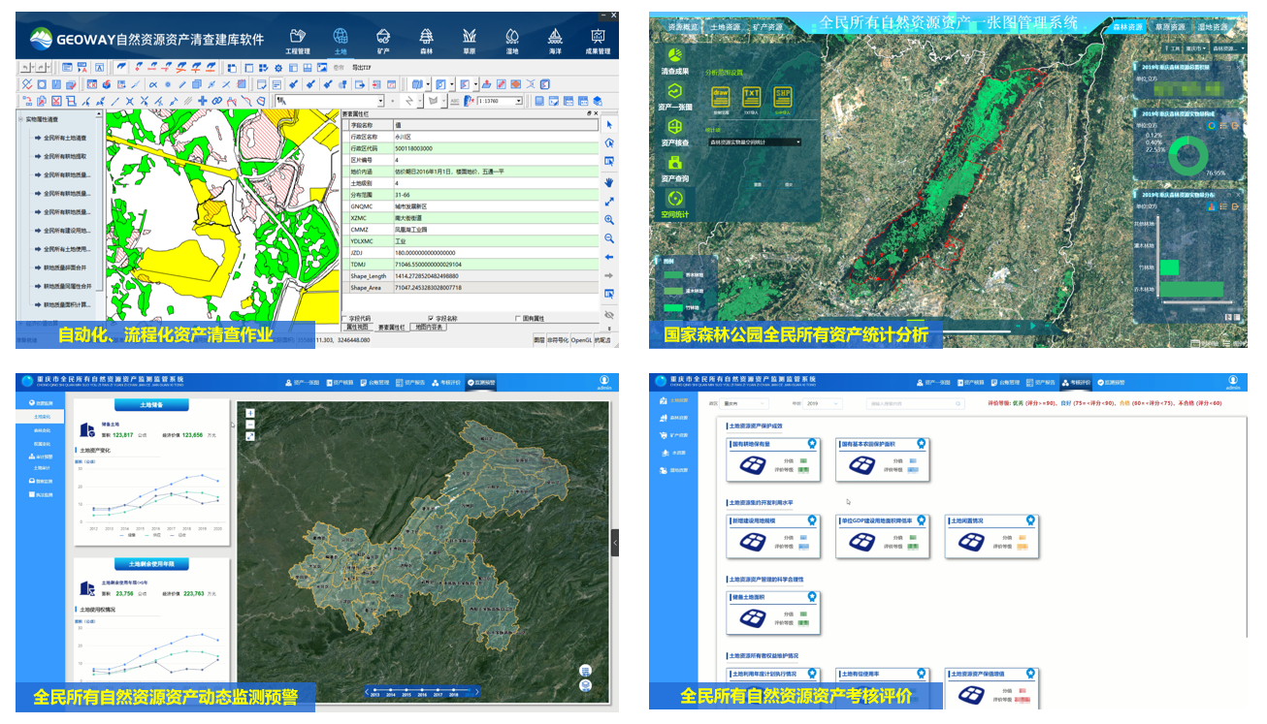The height and width of the screenshot is (724, 1267).
Task: Open the 海洋 module icon in GEOWAY
Action: 555,40
